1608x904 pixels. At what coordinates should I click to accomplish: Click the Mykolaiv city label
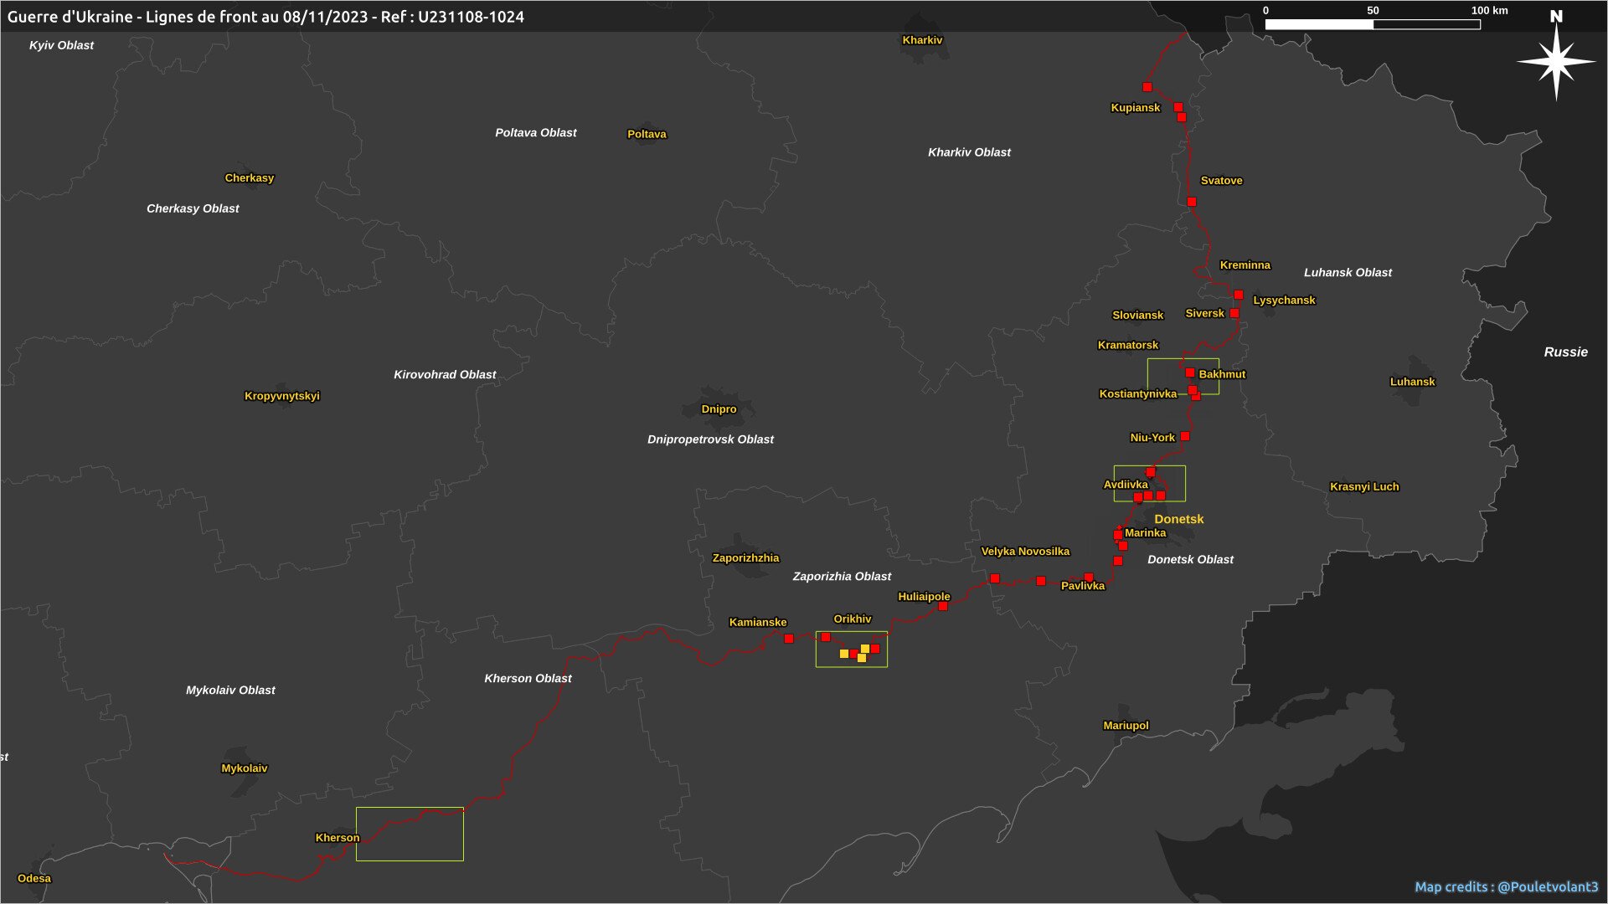click(x=245, y=768)
